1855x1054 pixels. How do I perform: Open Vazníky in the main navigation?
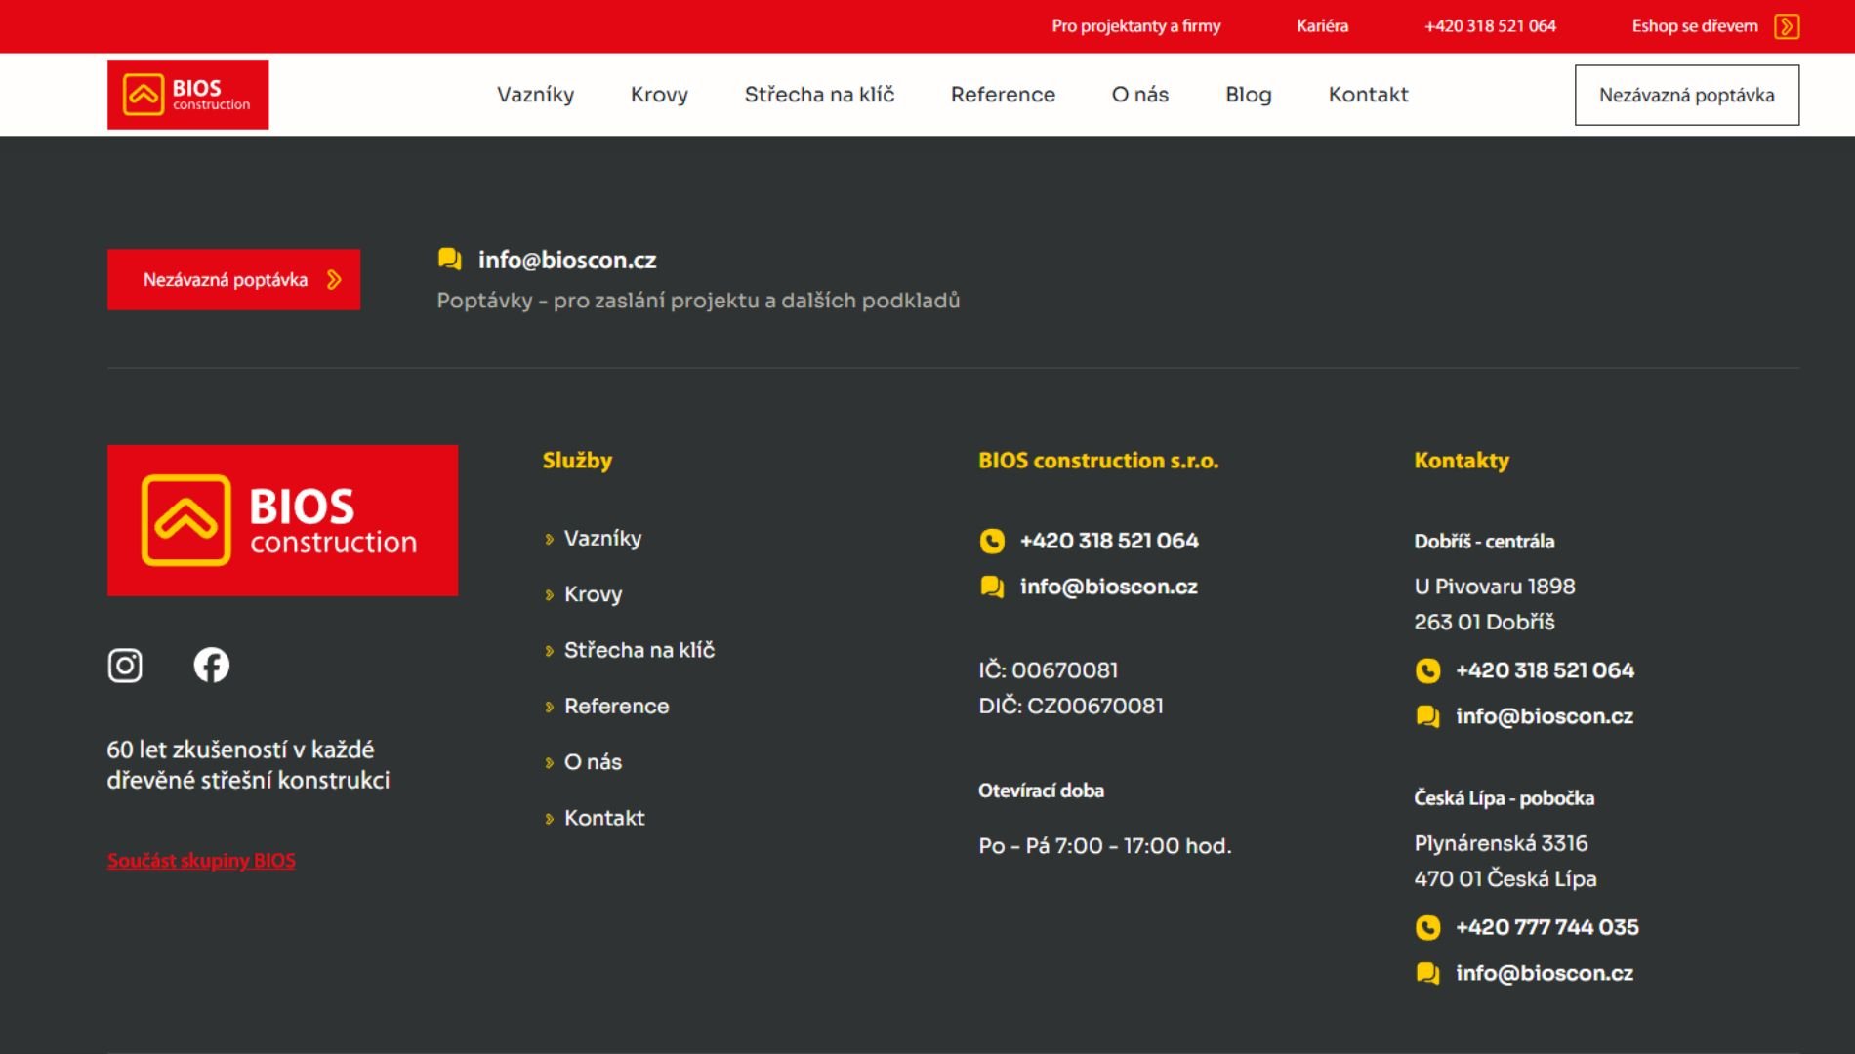tap(535, 95)
